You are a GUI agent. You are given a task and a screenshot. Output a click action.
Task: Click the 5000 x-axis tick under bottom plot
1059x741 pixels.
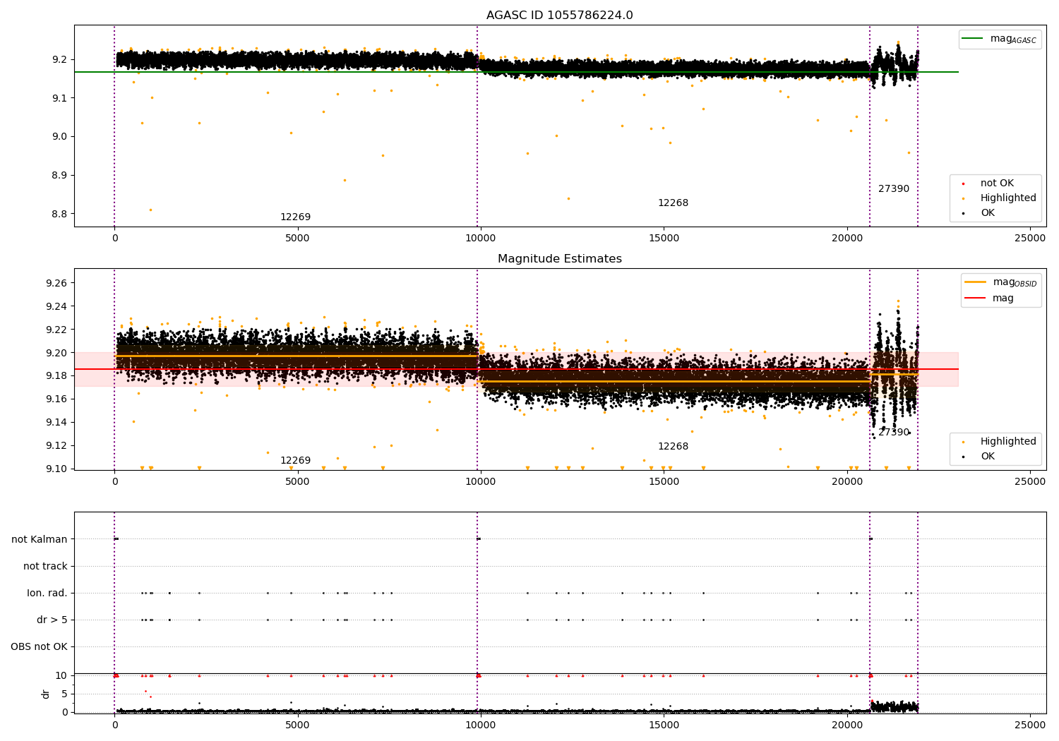pos(298,725)
